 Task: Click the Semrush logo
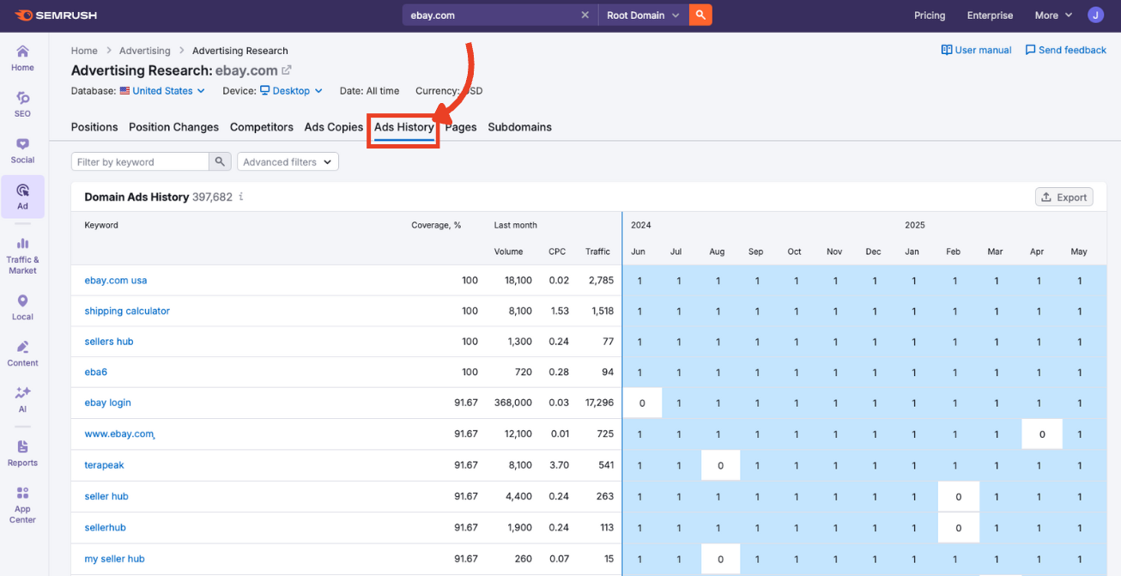tap(56, 14)
